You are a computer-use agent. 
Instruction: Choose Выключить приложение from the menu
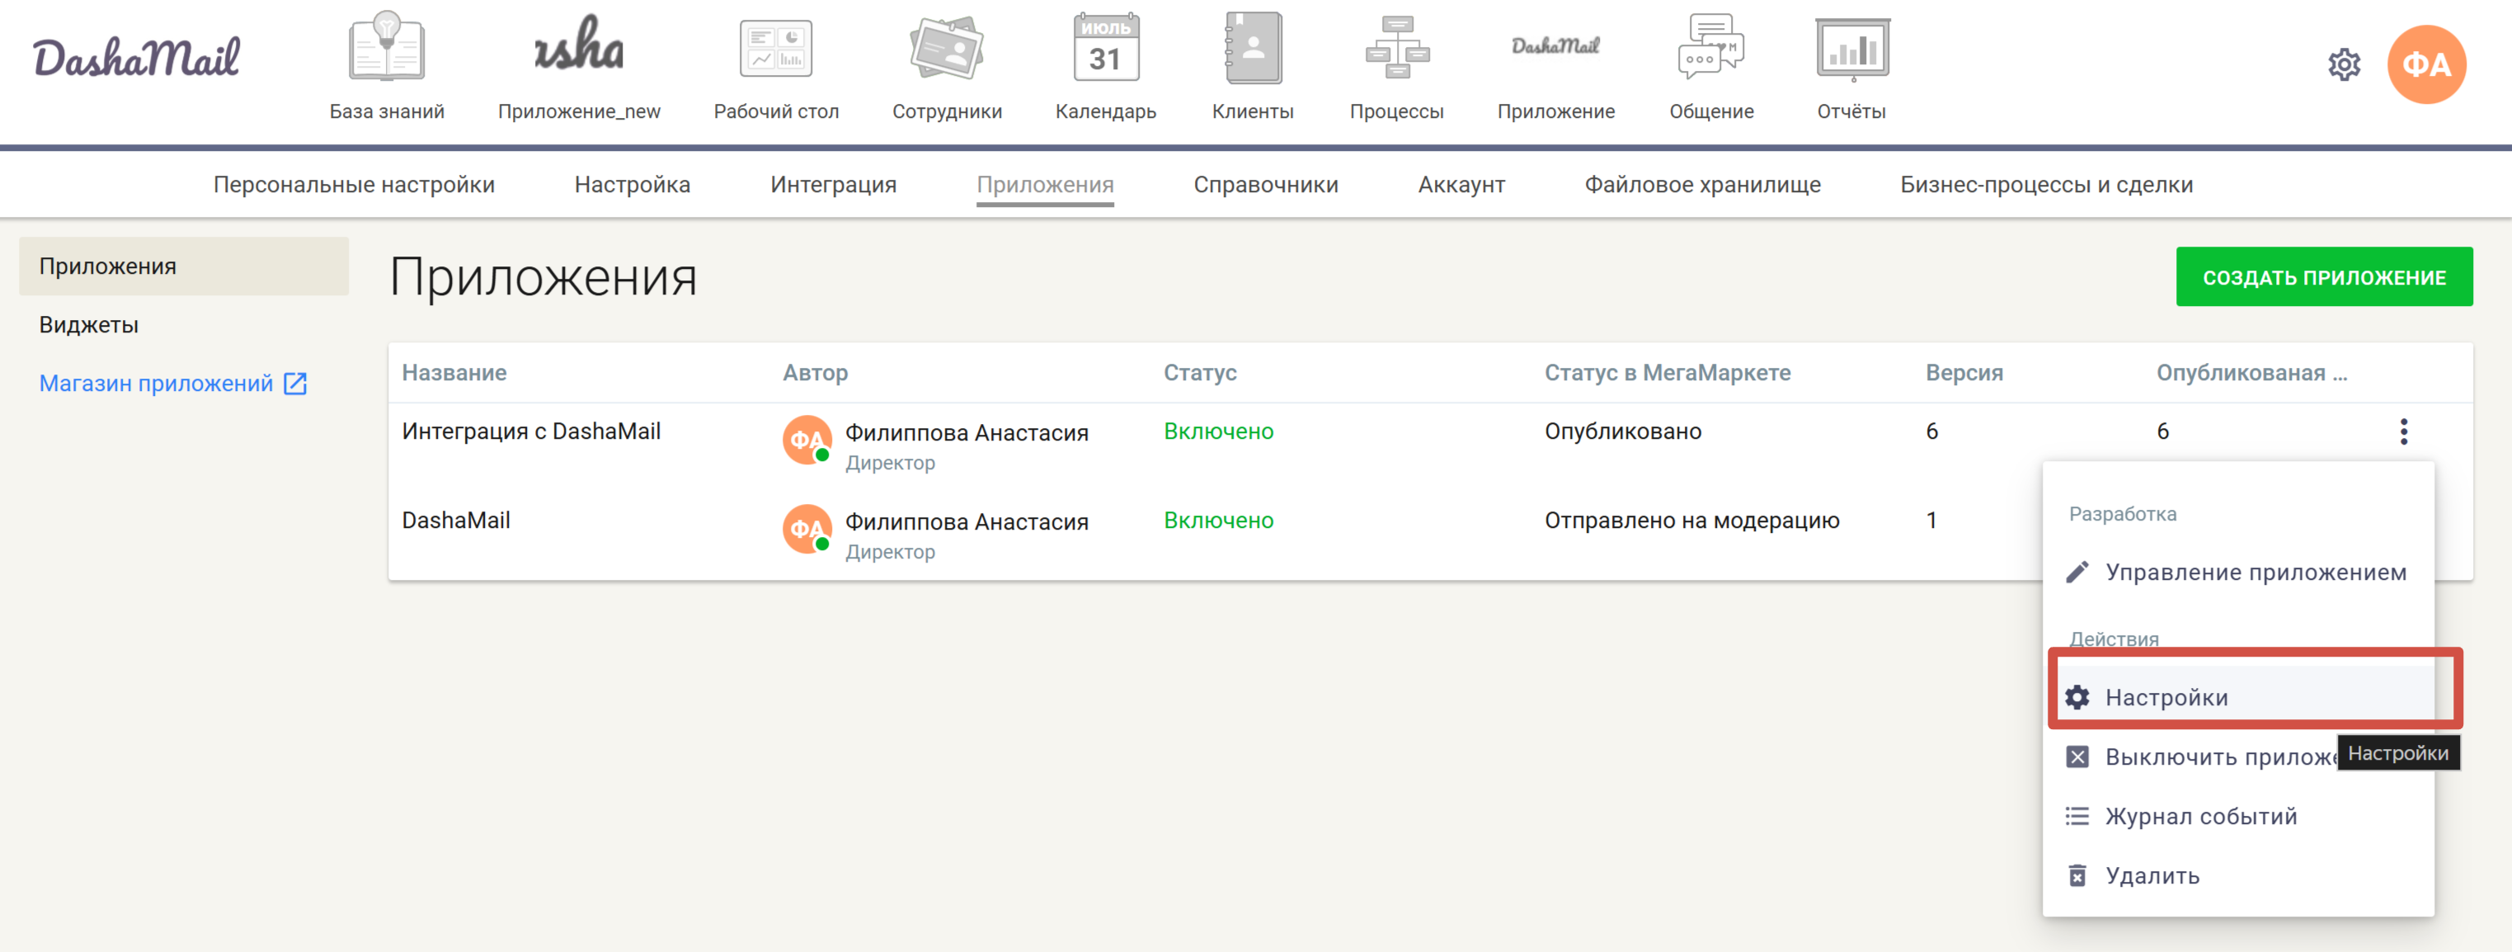[x=2238, y=757]
